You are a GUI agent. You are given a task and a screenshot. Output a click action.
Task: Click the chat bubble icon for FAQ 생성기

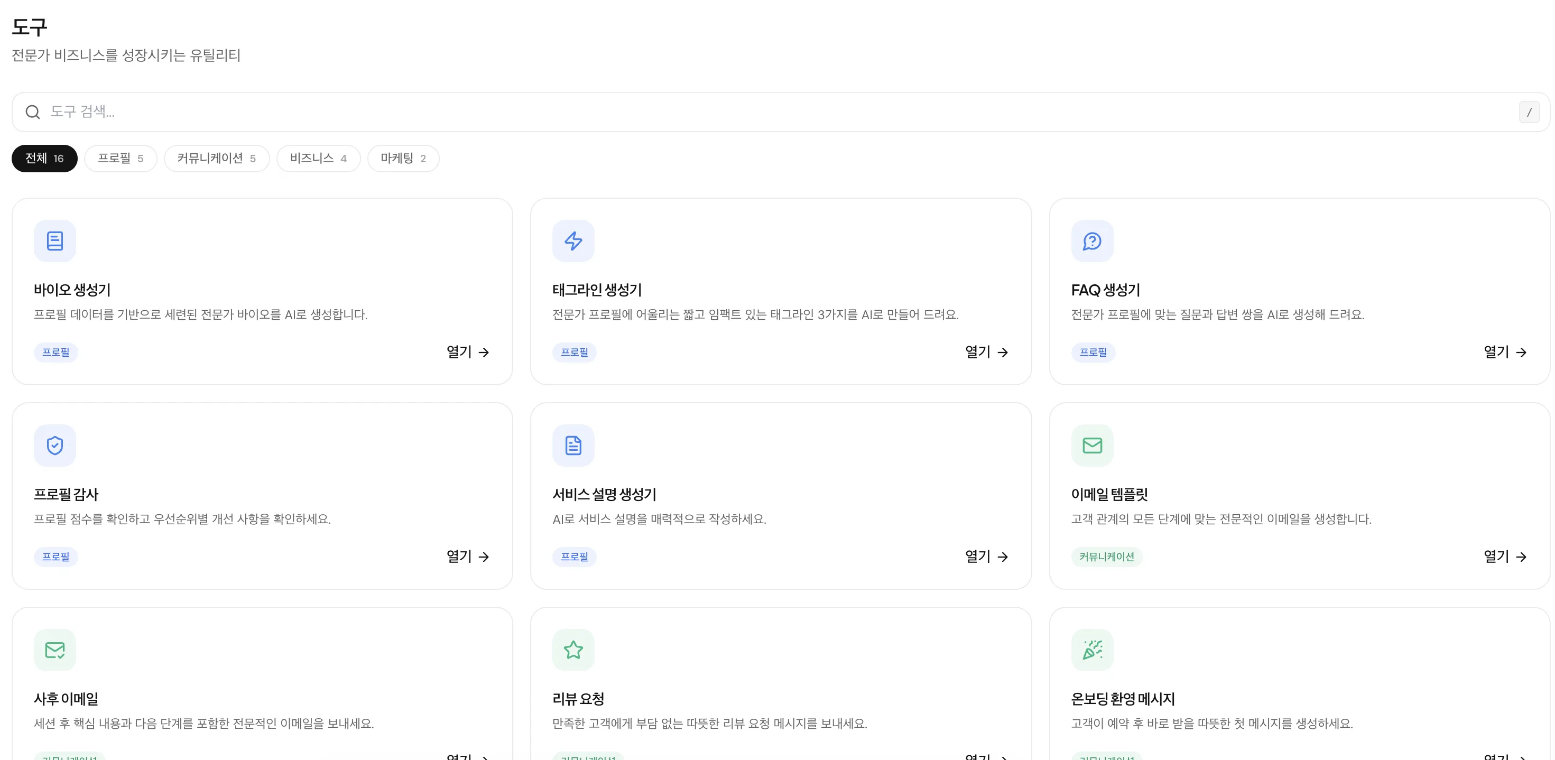[x=1091, y=240]
